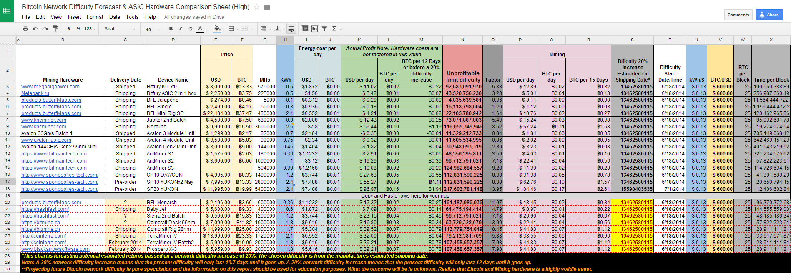
Task: Open the View menu
Action: [56, 17]
